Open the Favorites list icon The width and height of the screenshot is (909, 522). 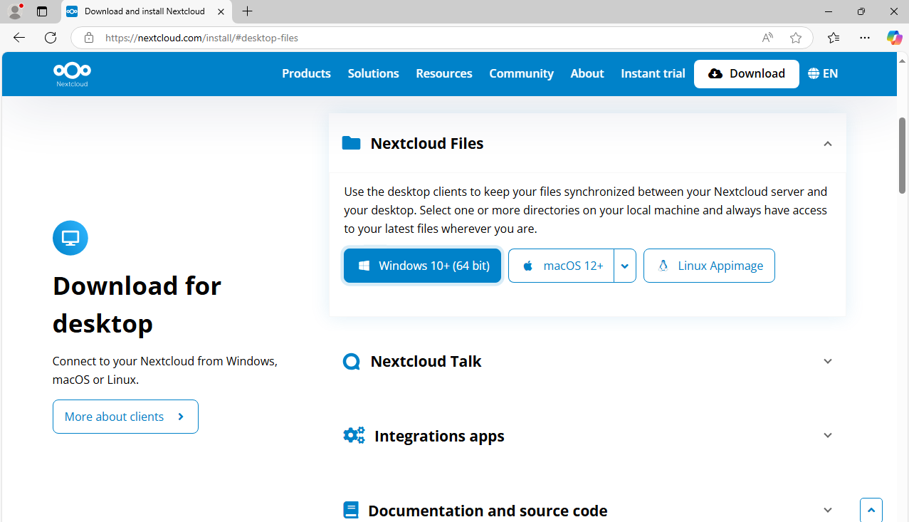[834, 38]
